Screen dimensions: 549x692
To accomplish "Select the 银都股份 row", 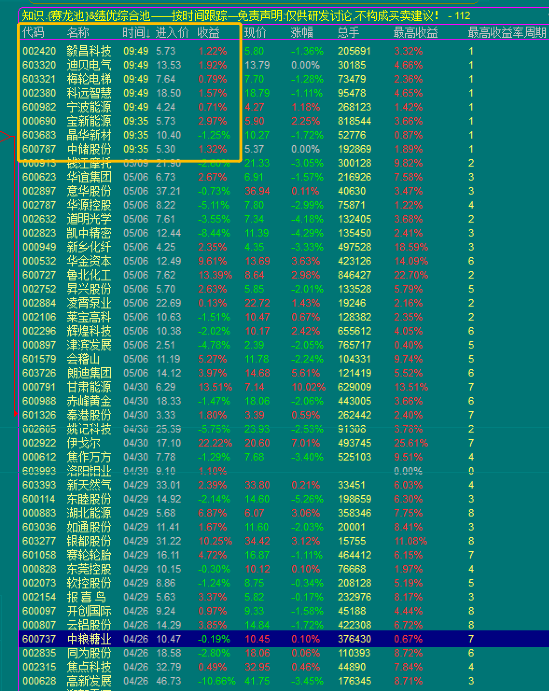I will coord(284,541).
